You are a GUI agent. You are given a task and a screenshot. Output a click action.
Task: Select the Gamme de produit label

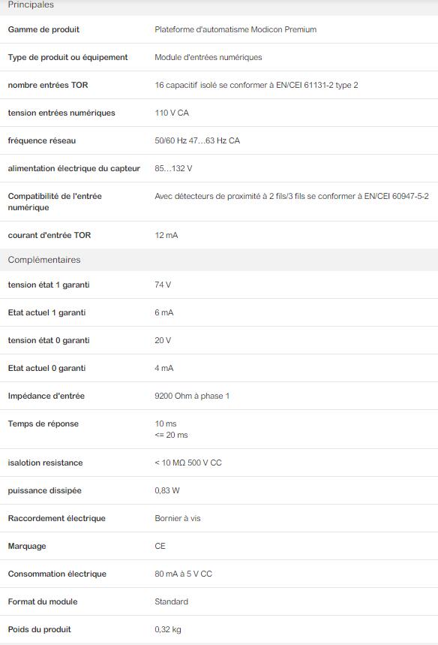43,29
